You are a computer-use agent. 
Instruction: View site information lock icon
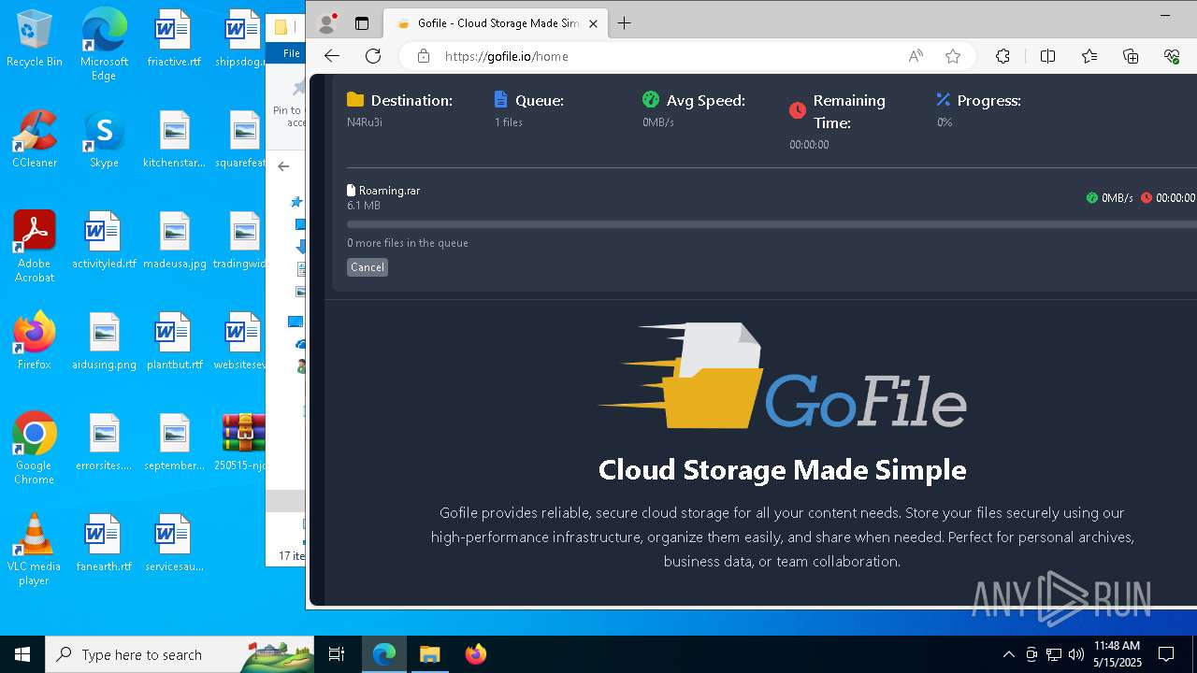(x=424, y=56)
